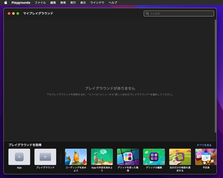Click the vertical scrollbar of the playground list
This screenshot has width=223, height=178.
click(215, 76)
